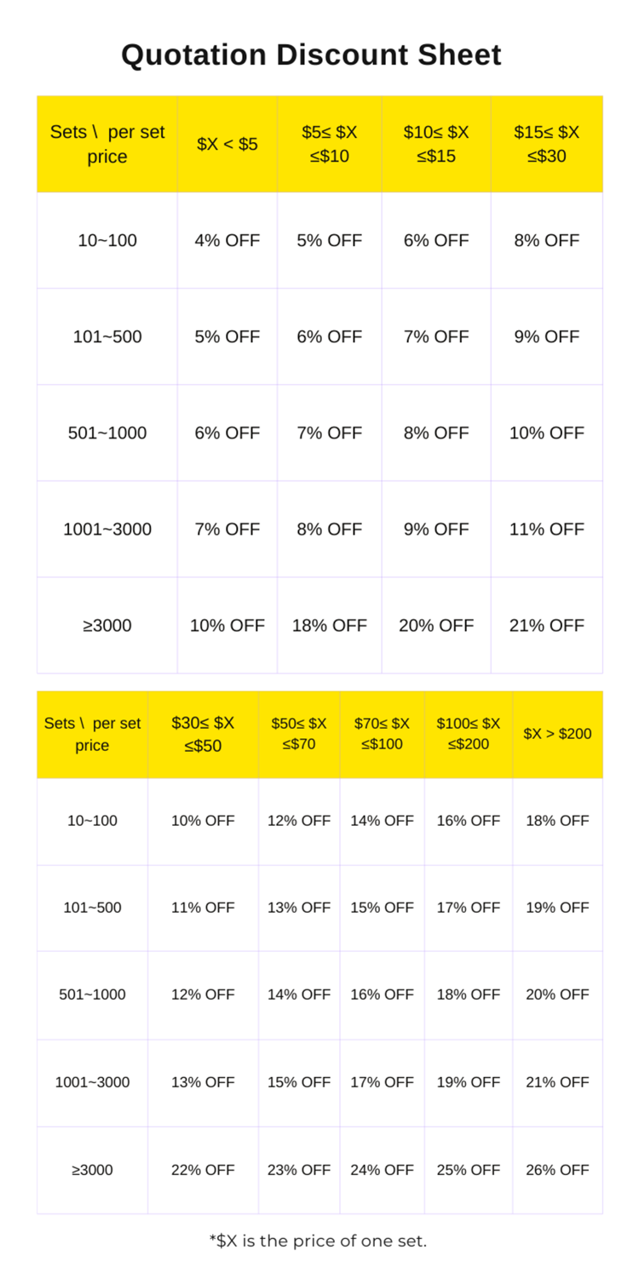Select the 10% OFF cell in the 501~1000 row
Screen dimensions: 639x1278
pos(547,433)
